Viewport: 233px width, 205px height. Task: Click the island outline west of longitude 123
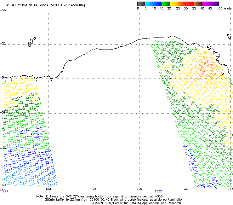32,42
